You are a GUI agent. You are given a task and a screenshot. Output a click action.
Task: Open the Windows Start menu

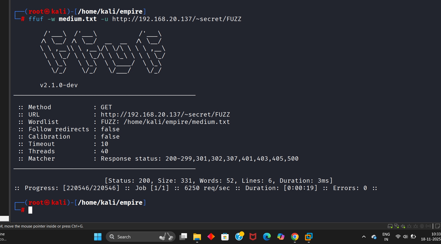[x=98, y=237]
